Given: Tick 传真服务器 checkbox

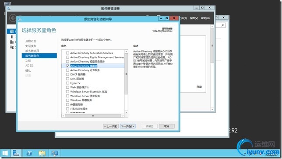Looking at the screenshot, I should 67,105.
